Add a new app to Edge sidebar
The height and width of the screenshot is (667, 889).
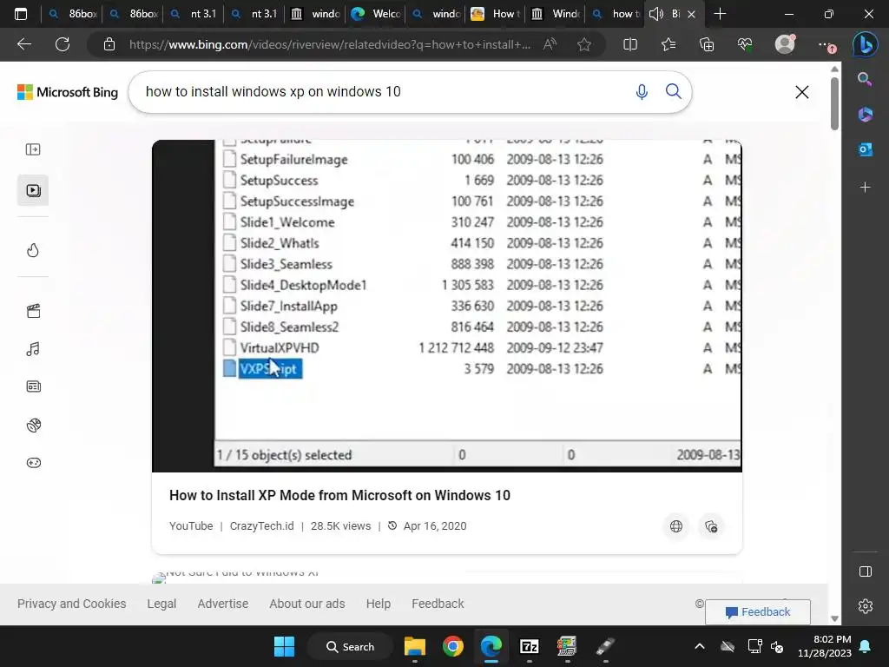pyautogui.click(x=865, y=187)
